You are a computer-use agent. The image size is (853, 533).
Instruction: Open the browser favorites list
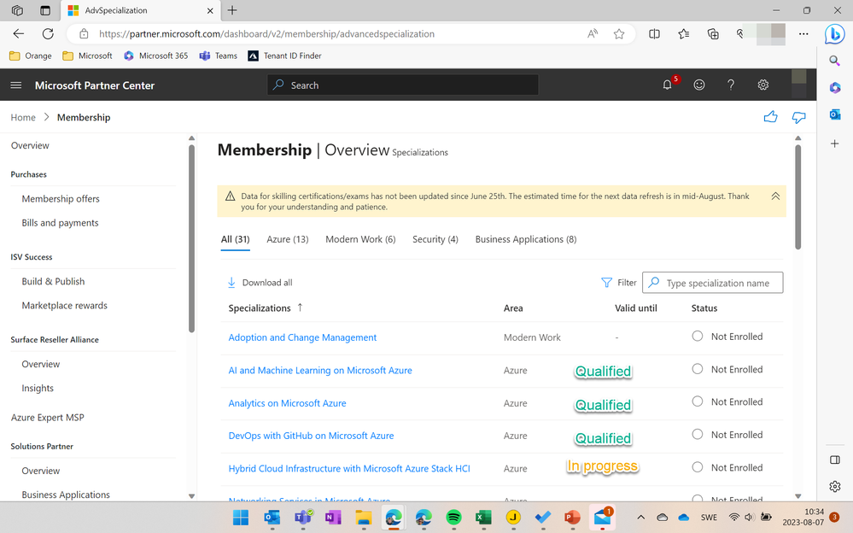[684, 34]
